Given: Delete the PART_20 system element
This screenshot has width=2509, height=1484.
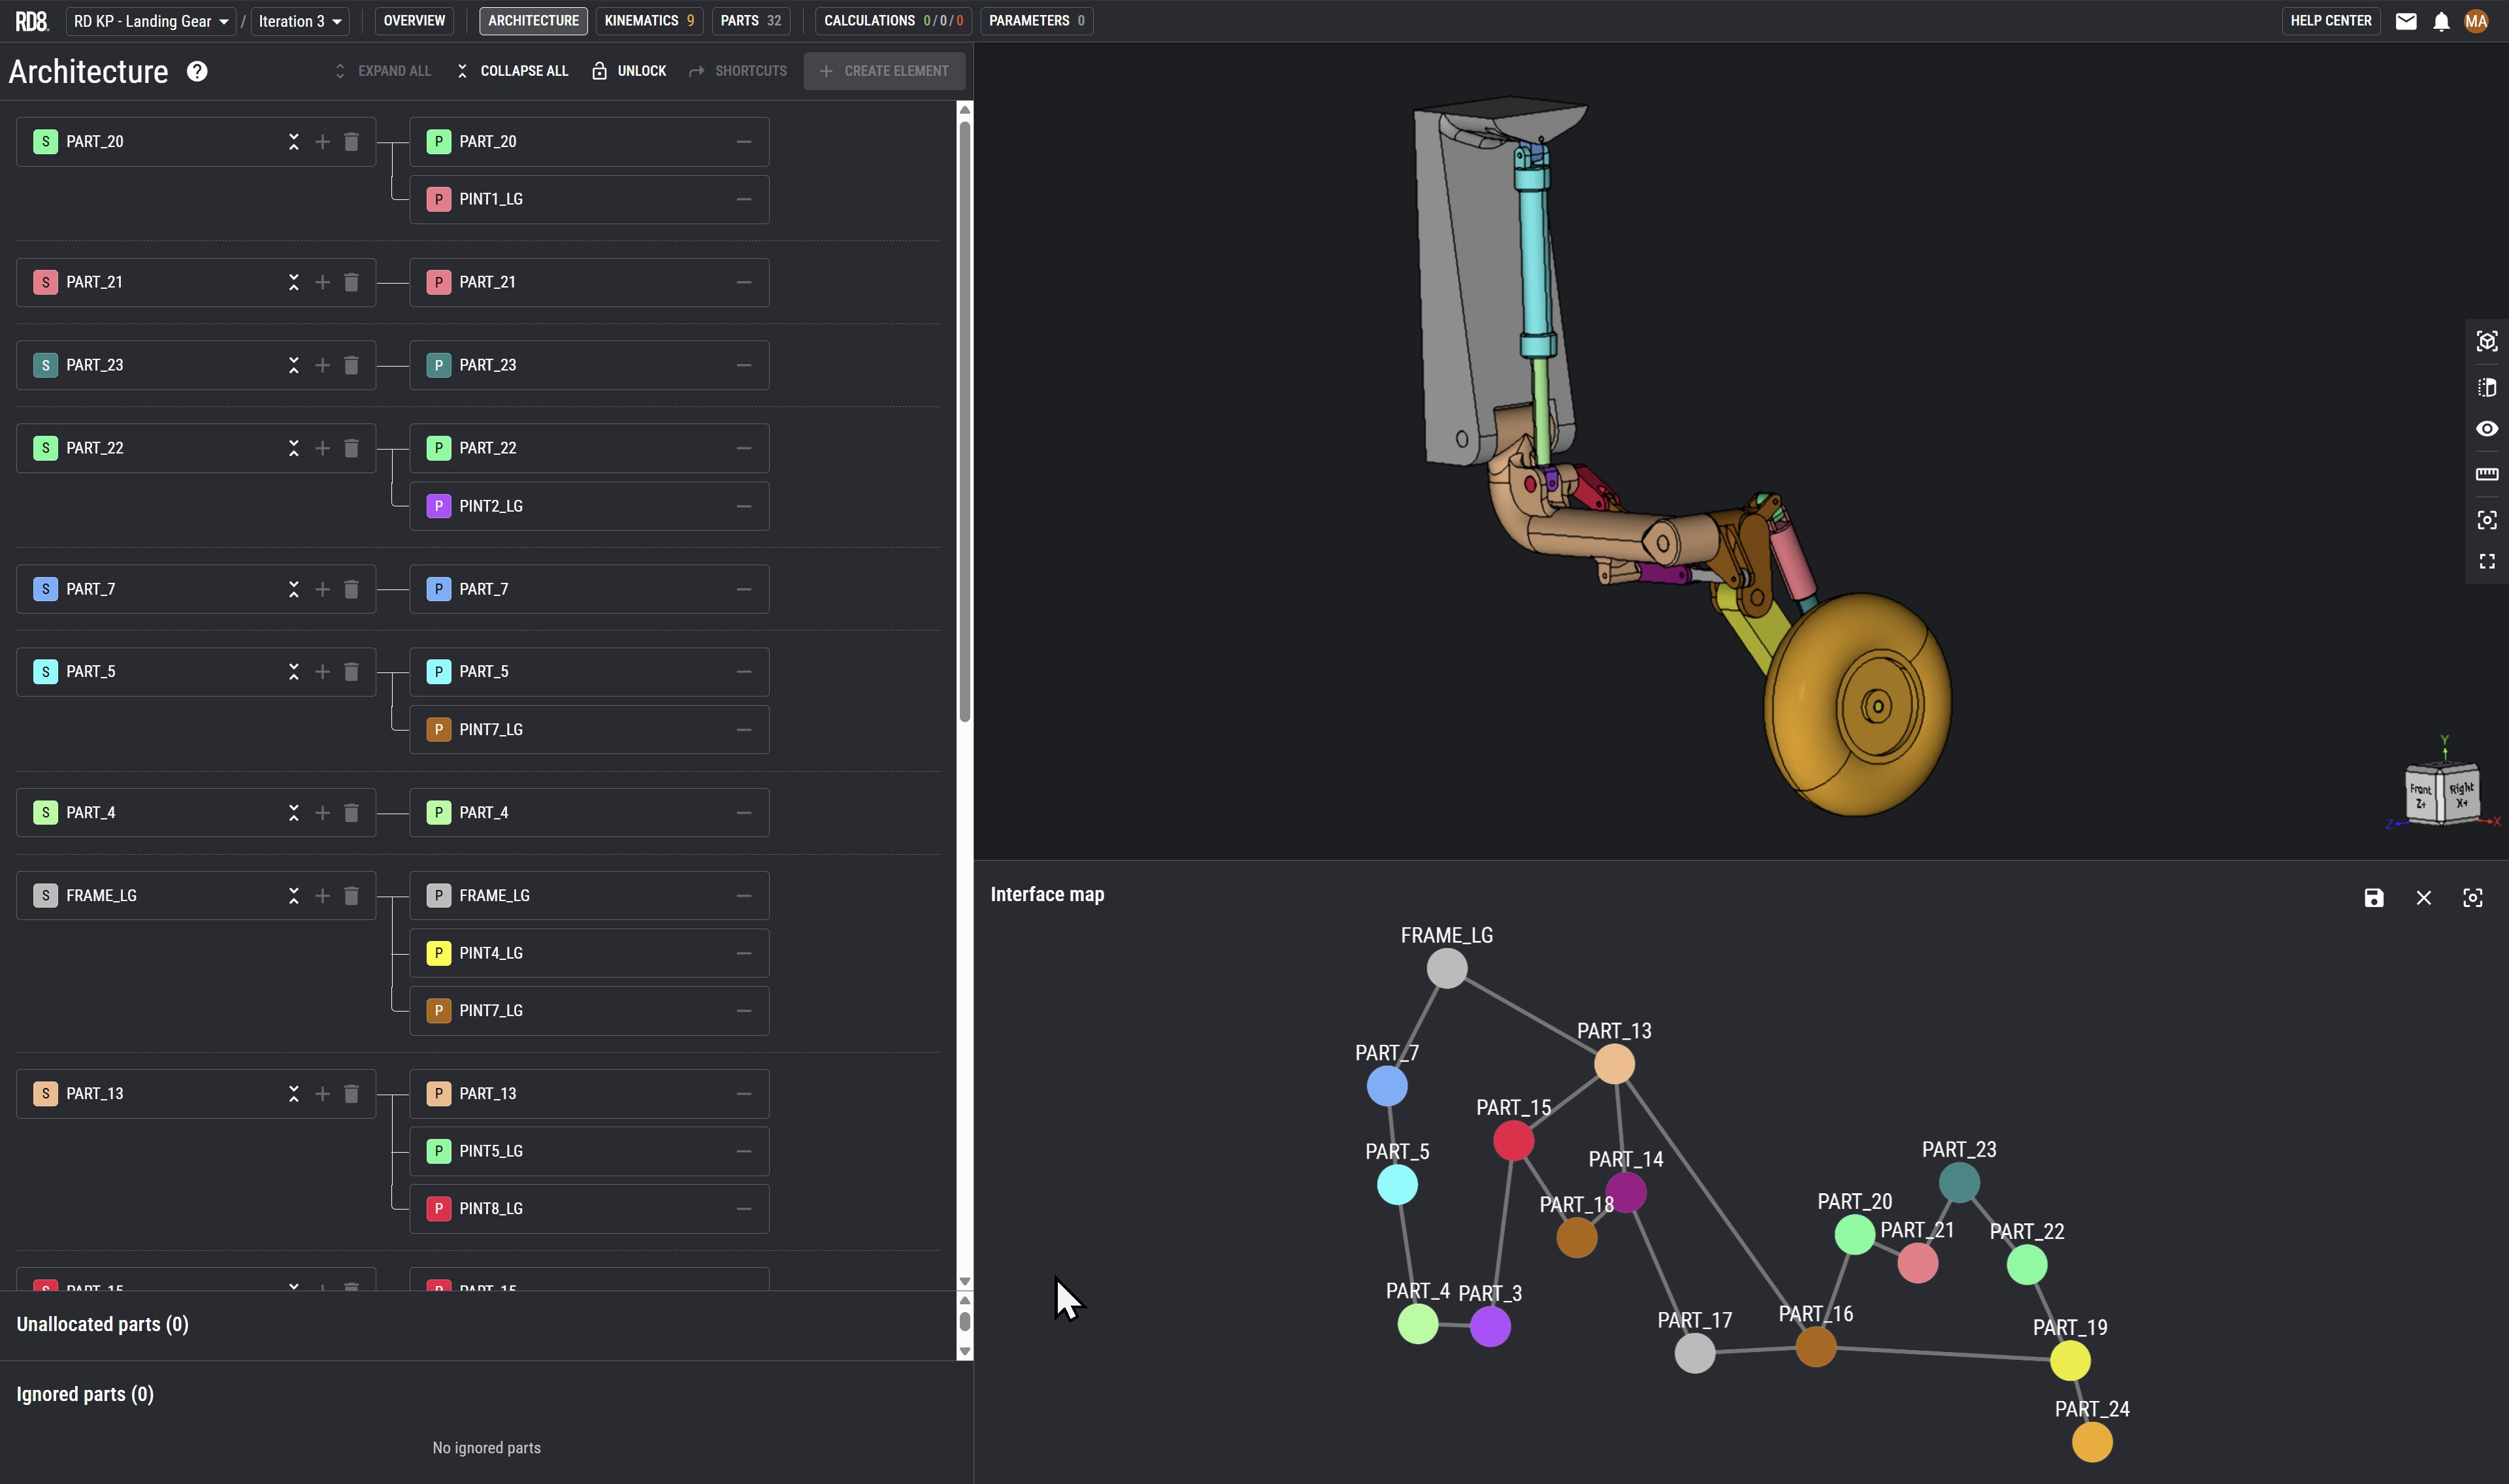Looking at the screenshot, I should 351,142.
